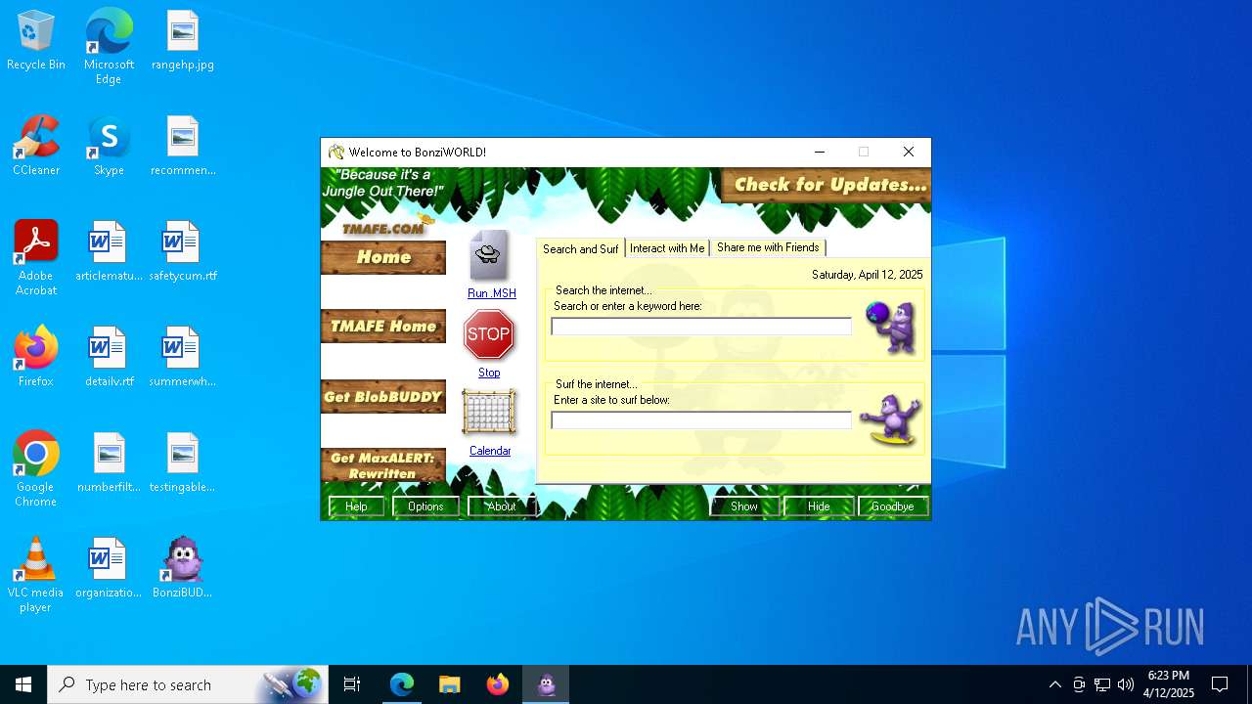Select the Recycle Bin desktop icon
The image size is (1252, 704).
tap(36, 41)
